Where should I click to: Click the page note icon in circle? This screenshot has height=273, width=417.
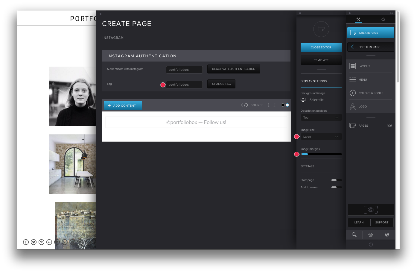click(x=321, y=29)
